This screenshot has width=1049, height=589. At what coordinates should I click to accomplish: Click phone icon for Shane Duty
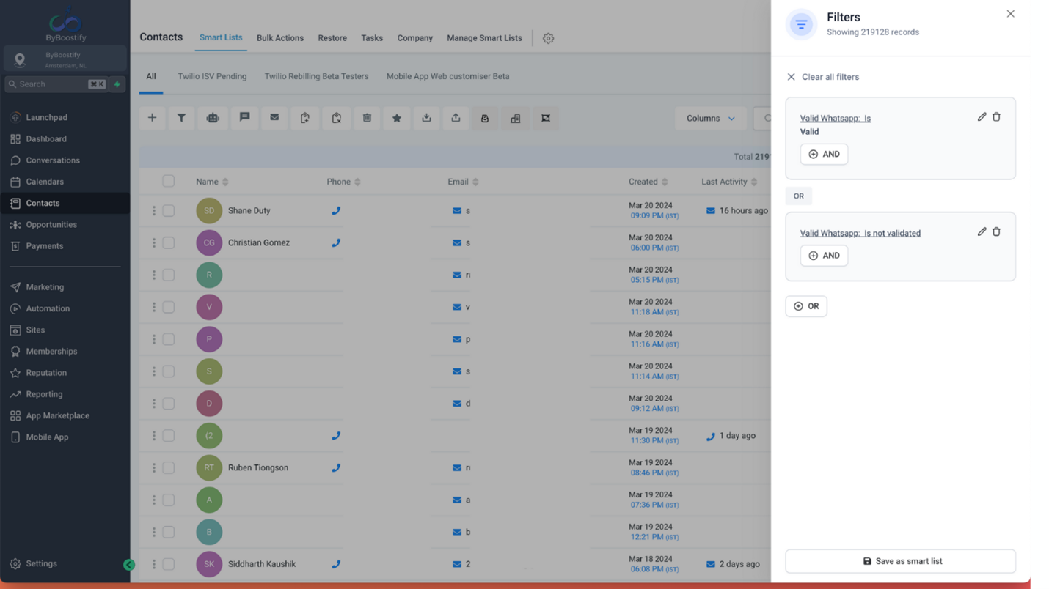click(336, 211)
